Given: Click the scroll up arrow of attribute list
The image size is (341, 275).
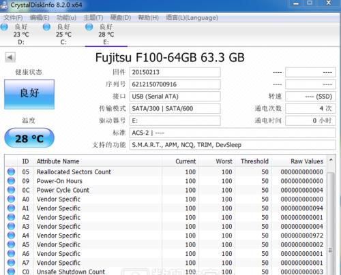Looking at the screenshot, I should tap(331, 161).
